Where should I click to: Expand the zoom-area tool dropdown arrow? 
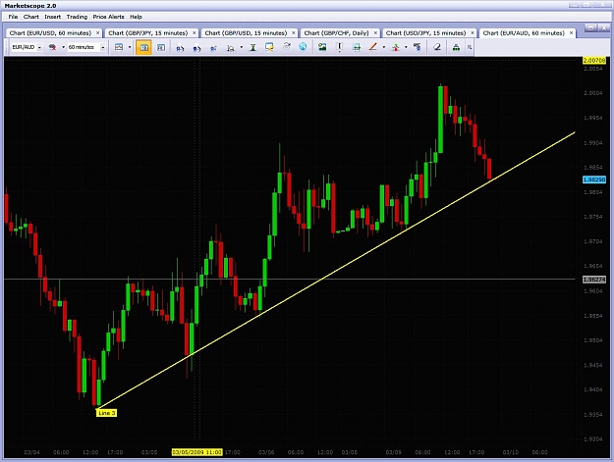(242, 47)
